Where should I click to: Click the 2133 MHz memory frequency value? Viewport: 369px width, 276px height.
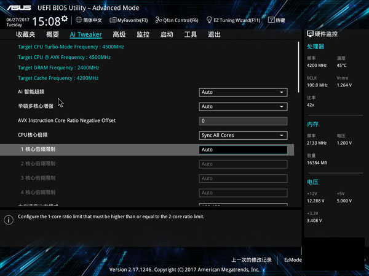[x=317, y=143]
